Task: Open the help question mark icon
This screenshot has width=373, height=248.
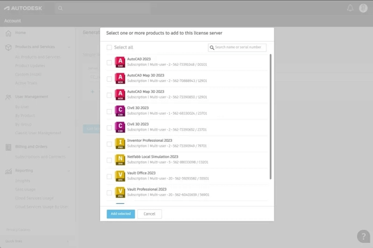Action: point(363,236)
